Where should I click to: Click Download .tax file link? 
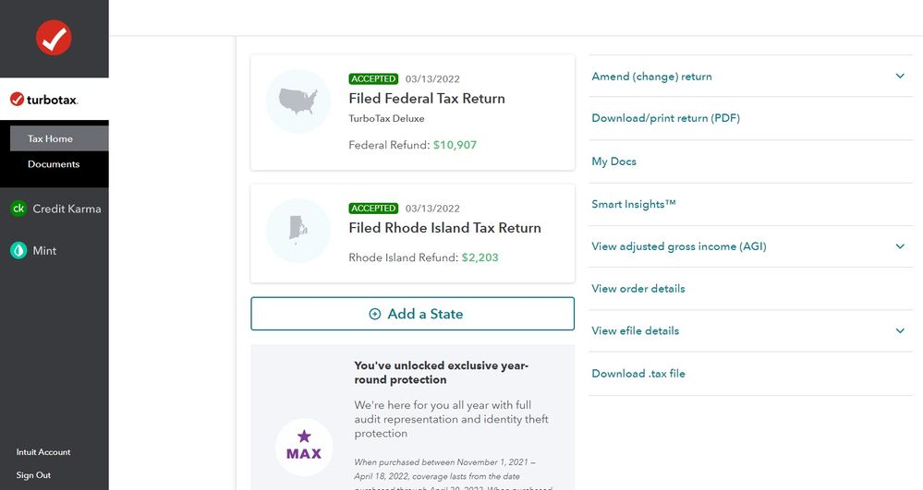638,374
